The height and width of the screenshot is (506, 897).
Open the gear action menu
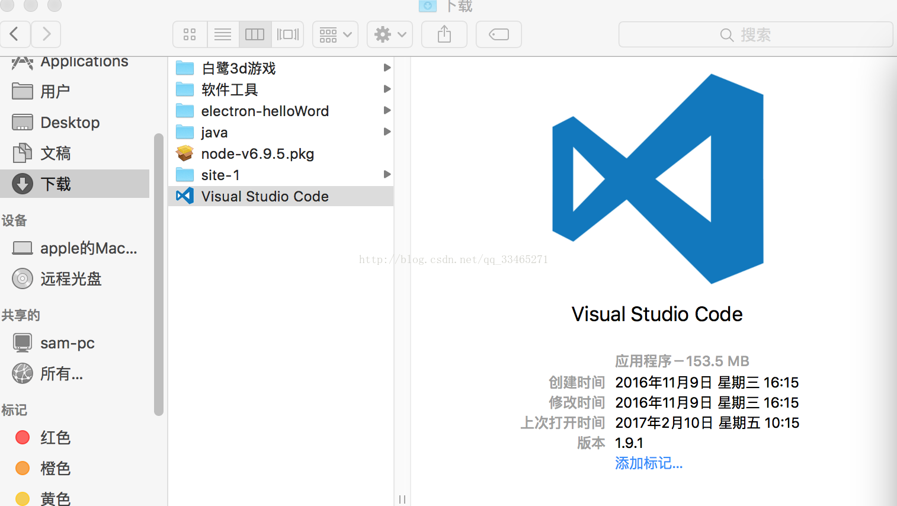click(390, 34)
